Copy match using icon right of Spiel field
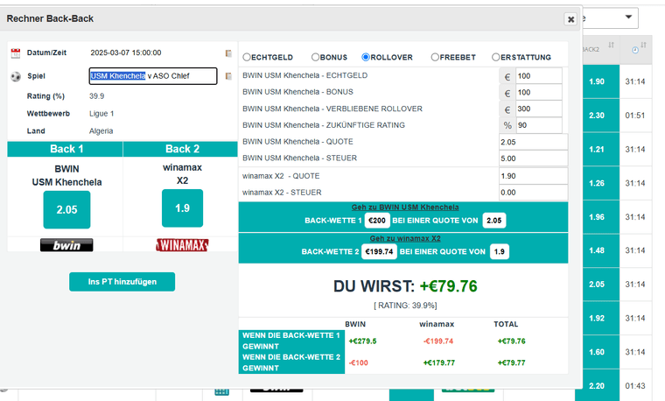 click(228, 76)
